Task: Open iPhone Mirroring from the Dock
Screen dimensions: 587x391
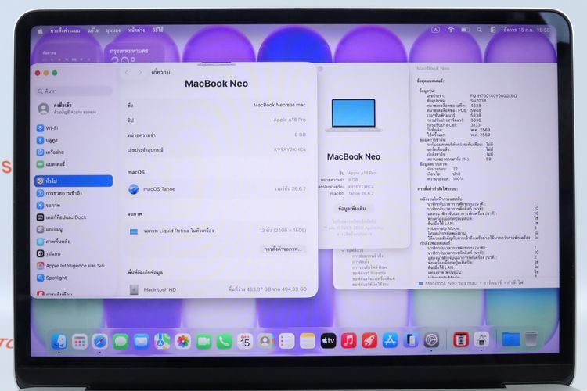Action: click(411, 340)
